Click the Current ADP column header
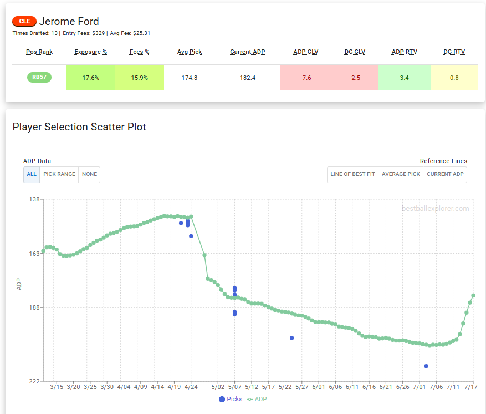 coord(247,52)
